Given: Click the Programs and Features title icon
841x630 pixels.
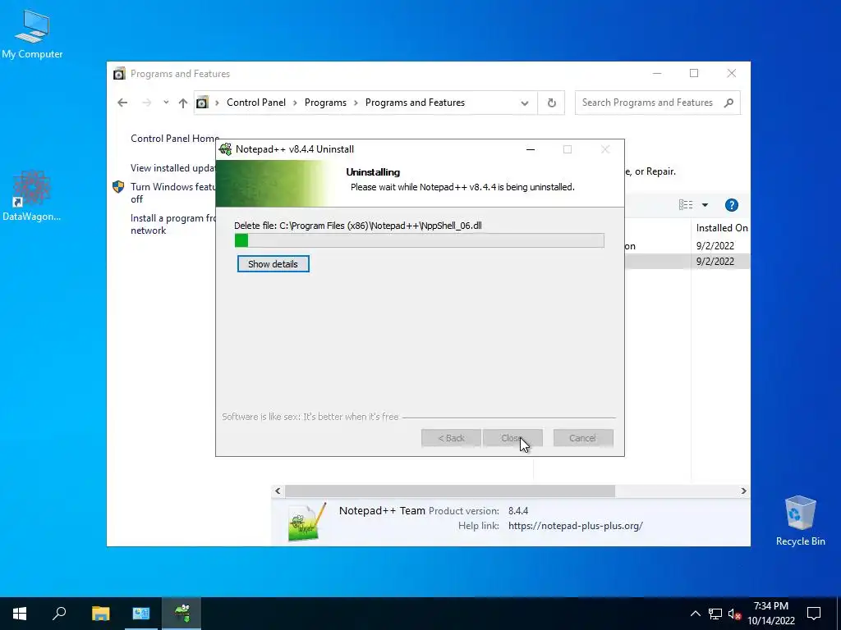Looking at the screenshot, I should pyautogui.click(x=119, y=74).
